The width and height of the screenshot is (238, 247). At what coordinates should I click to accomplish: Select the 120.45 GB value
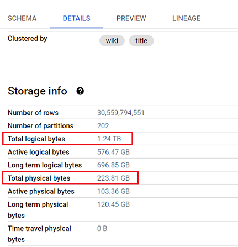pos(113,204)
